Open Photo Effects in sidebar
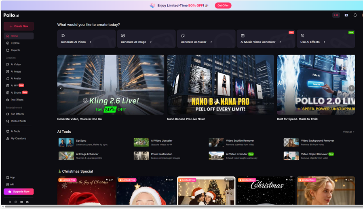The width and height of the screenshot is (363, 209). (19, 121)
